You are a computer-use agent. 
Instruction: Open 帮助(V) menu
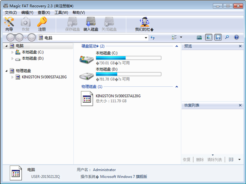[79, 13]
